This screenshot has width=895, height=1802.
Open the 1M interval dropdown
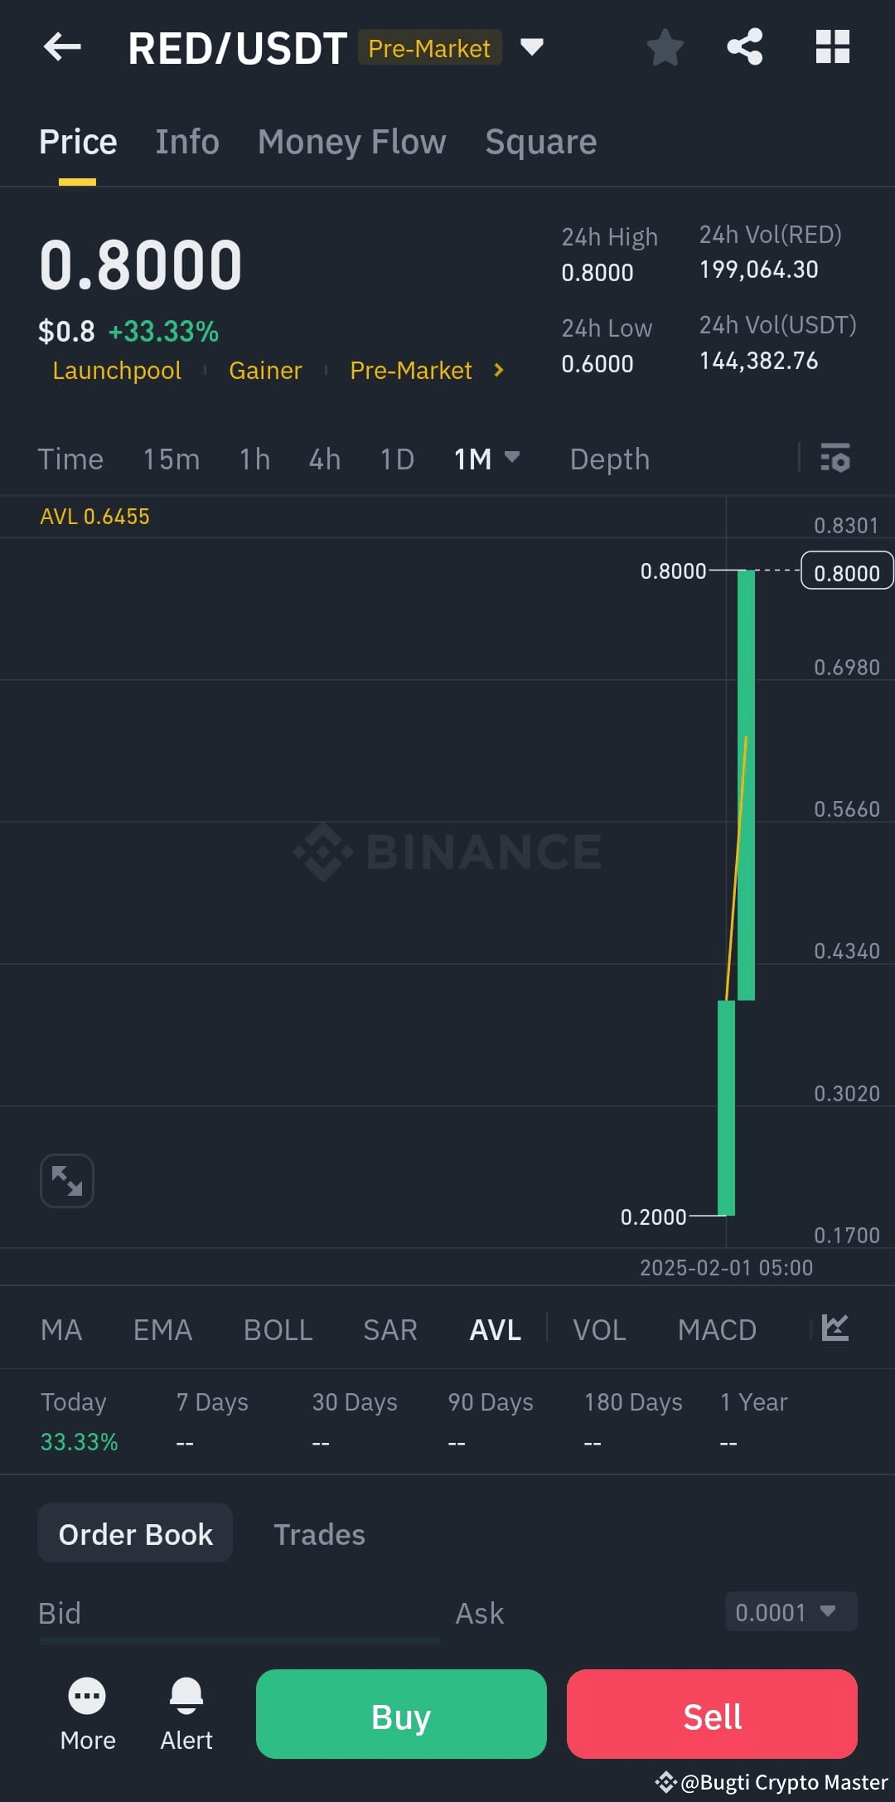click(486, 459)
